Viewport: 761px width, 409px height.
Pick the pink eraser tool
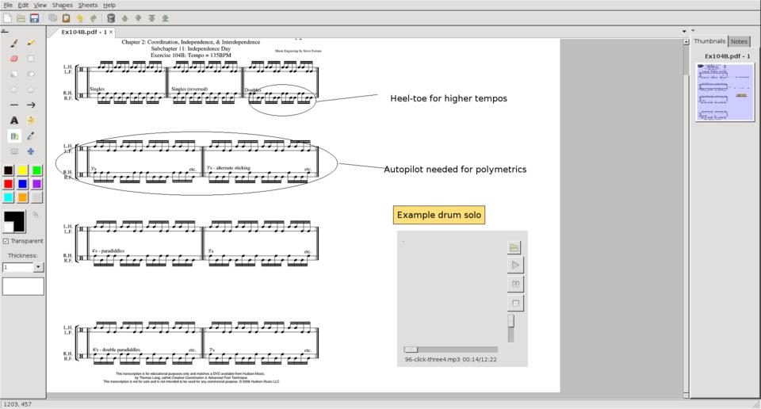pyautogui.click(x=14, y=58)
